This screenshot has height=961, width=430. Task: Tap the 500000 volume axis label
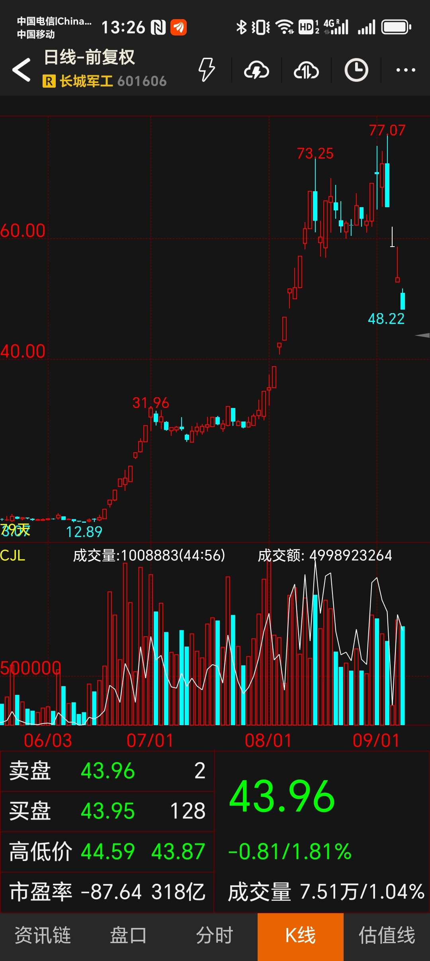click(31, 668)
